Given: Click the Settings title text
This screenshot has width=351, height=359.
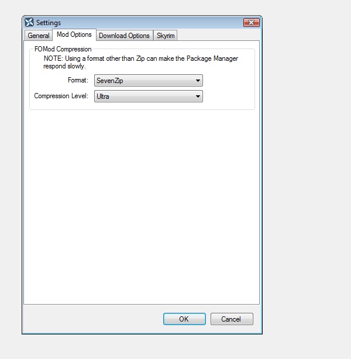Looking at the screenshot, I should [x=49, y=23].
